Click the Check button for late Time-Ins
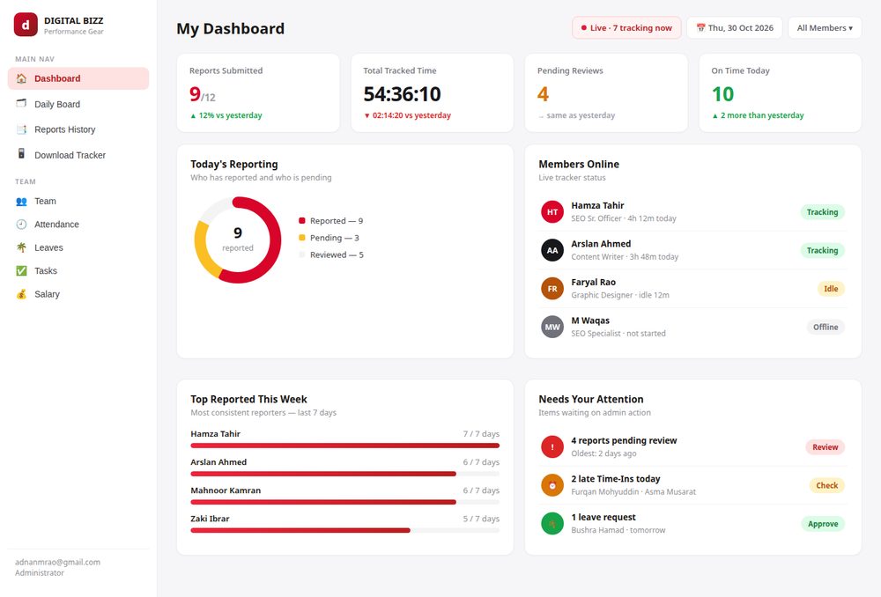The image size is (881, 597). pos(826,485)
